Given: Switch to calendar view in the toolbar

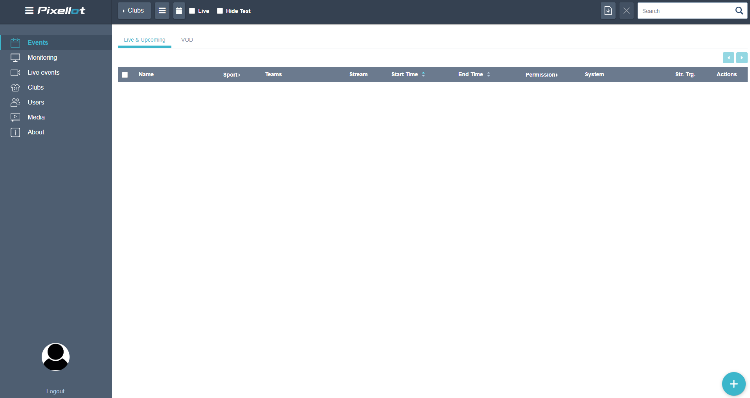Looking at the screenshot, I should pyautogui.click(x=179, y=11).
